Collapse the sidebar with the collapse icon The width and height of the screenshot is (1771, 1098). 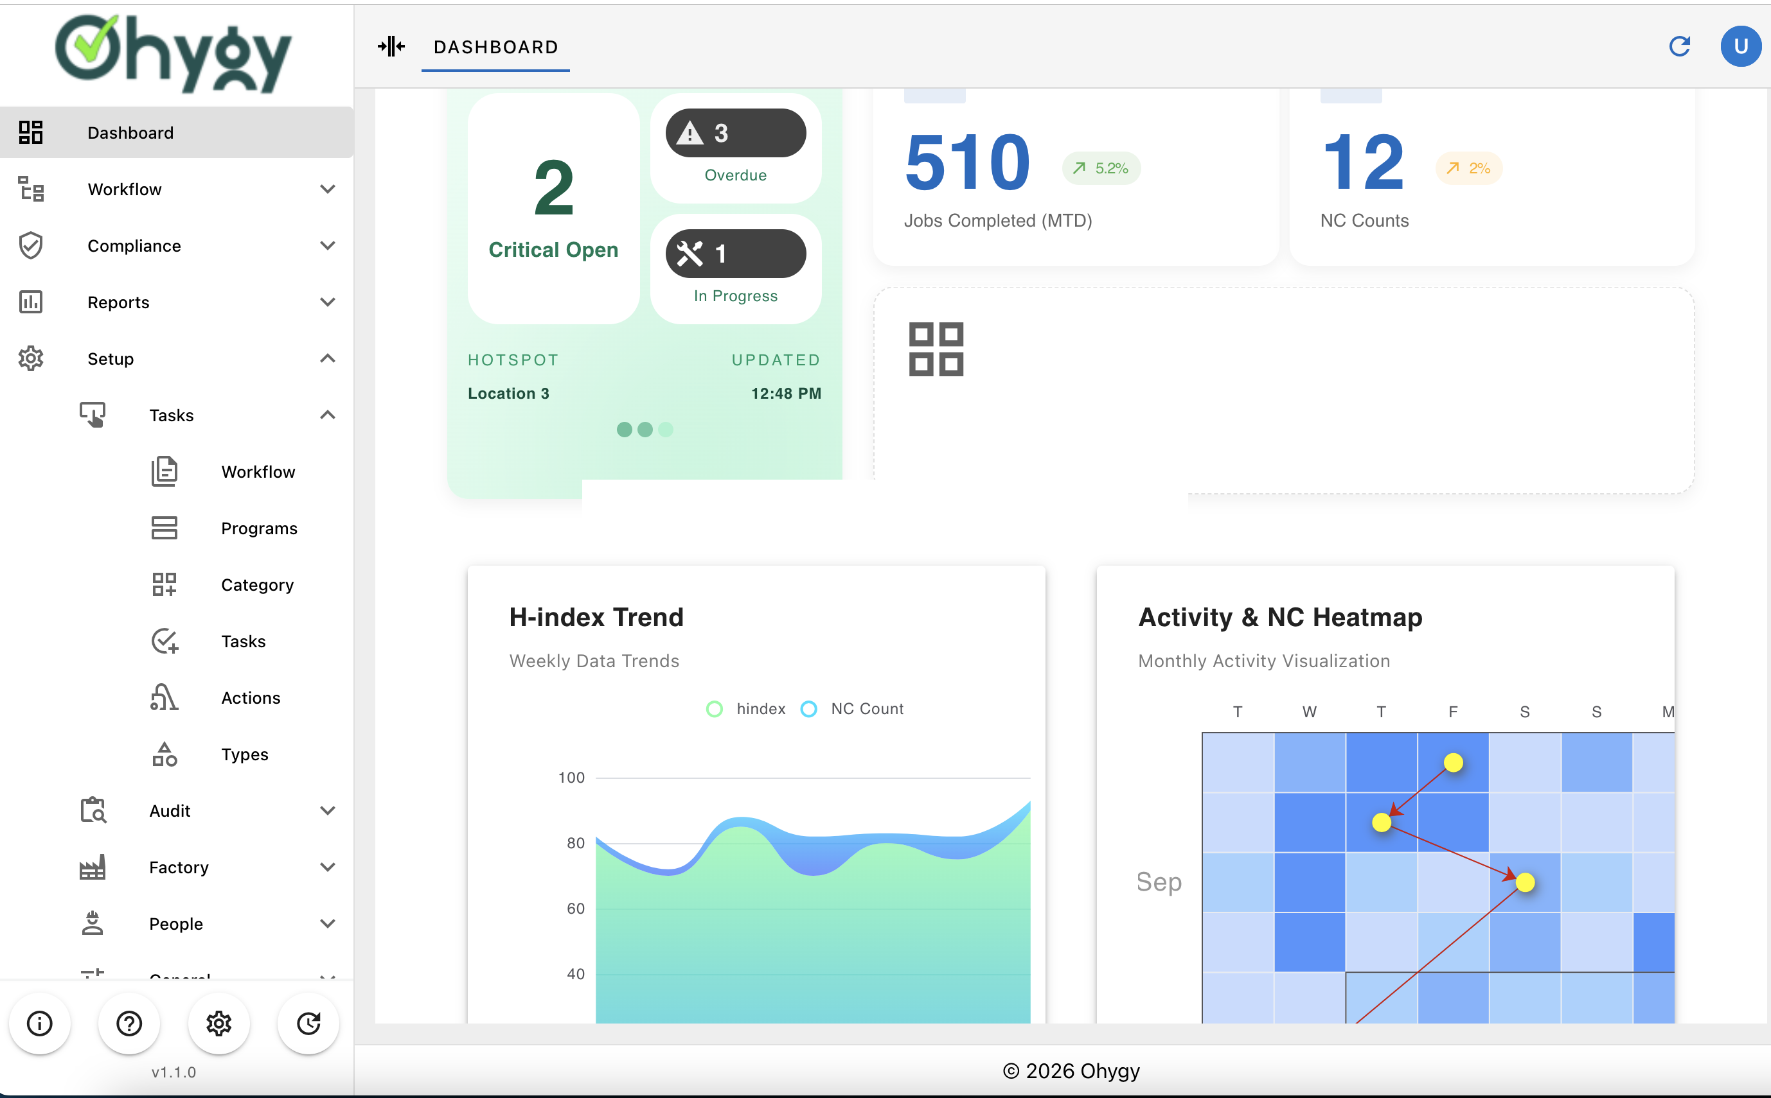click(x=391, y=46)
